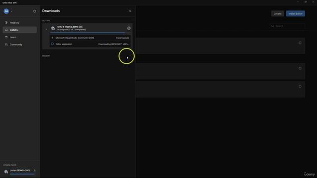Open gear menu on the topmost install card
Image resolution: width=317 pixels, height=178 pixels.
coord(300,43)
